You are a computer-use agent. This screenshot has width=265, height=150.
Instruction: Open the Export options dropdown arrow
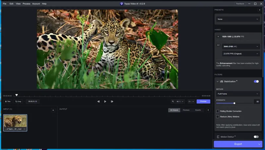point(259,144)
